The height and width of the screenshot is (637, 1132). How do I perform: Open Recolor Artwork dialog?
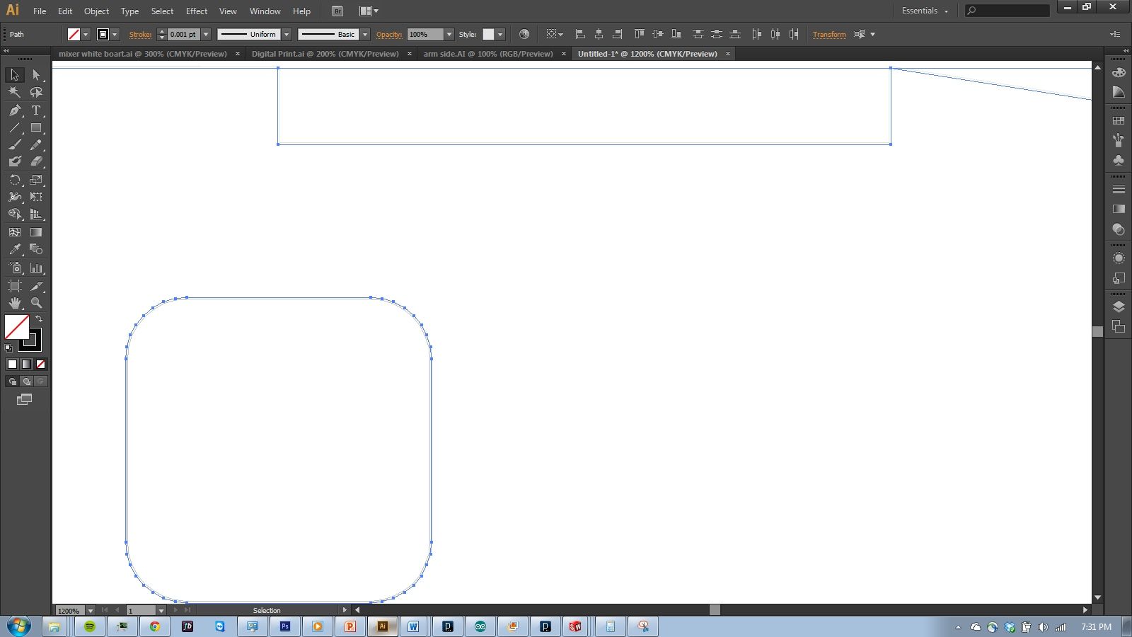point(524,34)
